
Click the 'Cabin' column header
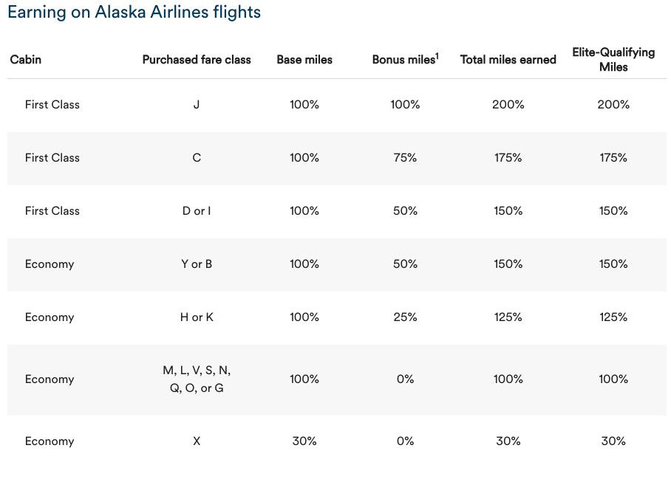pyautogui.click(x=26, y=60)
